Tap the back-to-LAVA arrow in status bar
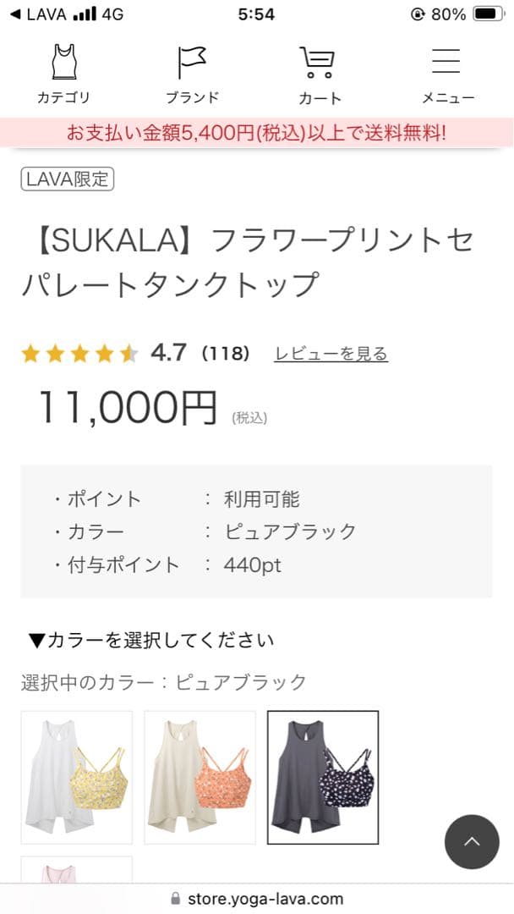The image size is (514, 914). coord(13,14)
